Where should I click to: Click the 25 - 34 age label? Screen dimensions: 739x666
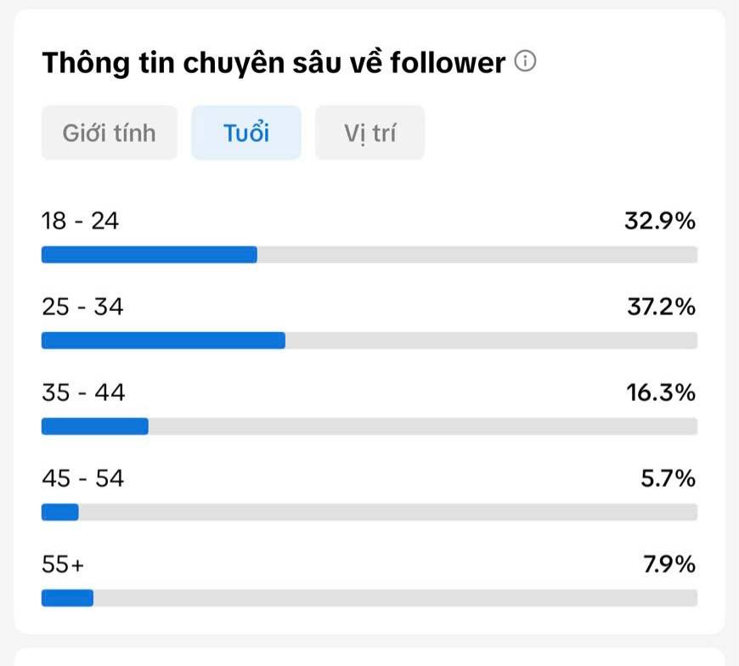click(x=82, y=307)
